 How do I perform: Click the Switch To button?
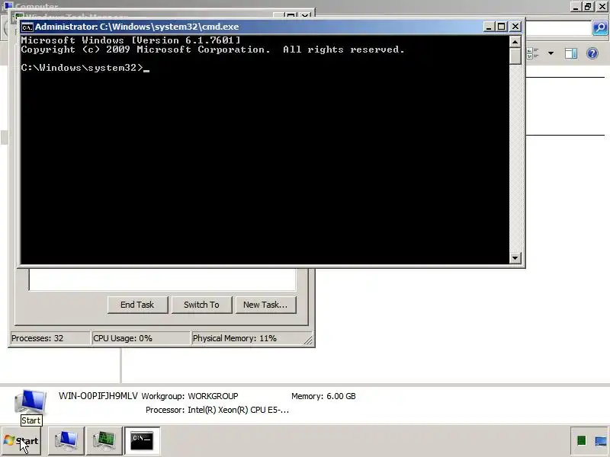(201, 305)
